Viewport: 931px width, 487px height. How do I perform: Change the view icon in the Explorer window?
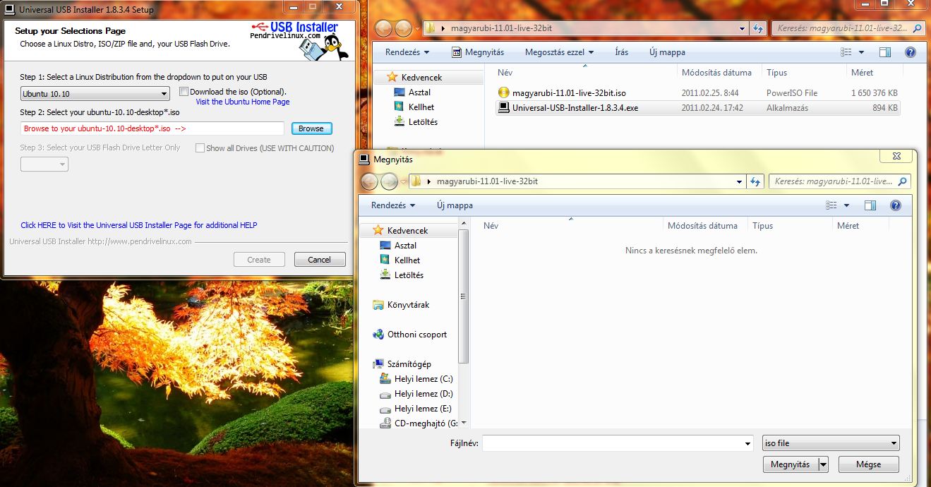846,52
